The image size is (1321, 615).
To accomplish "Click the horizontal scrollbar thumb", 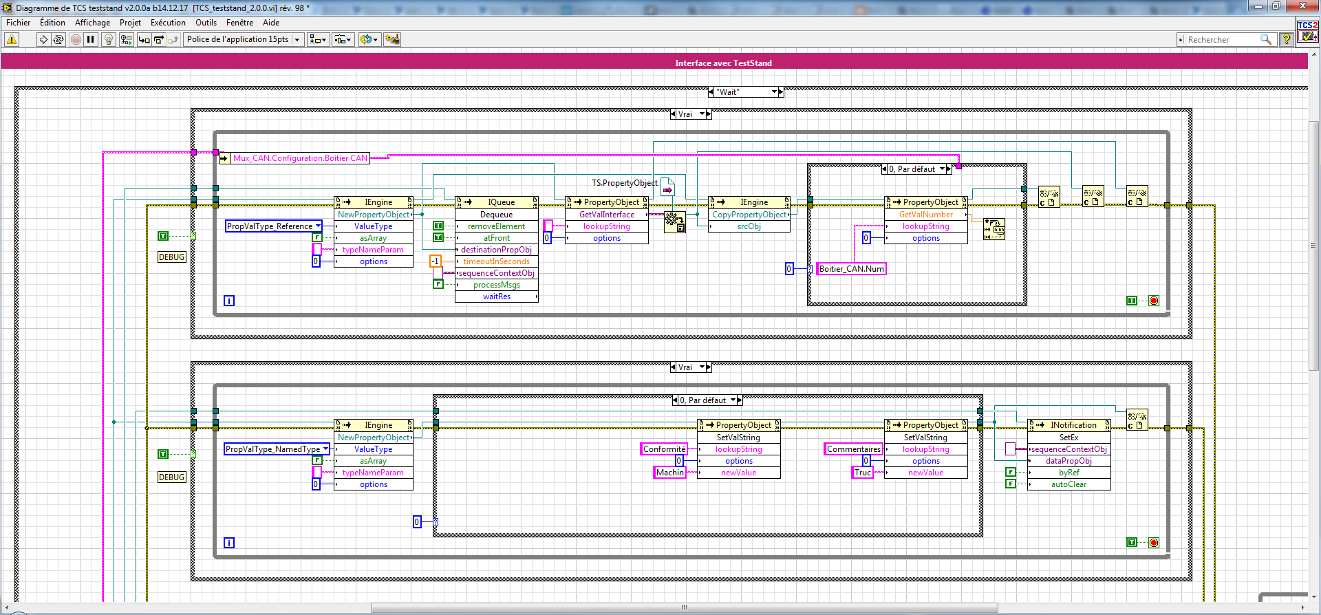I will tap(684, 607).
